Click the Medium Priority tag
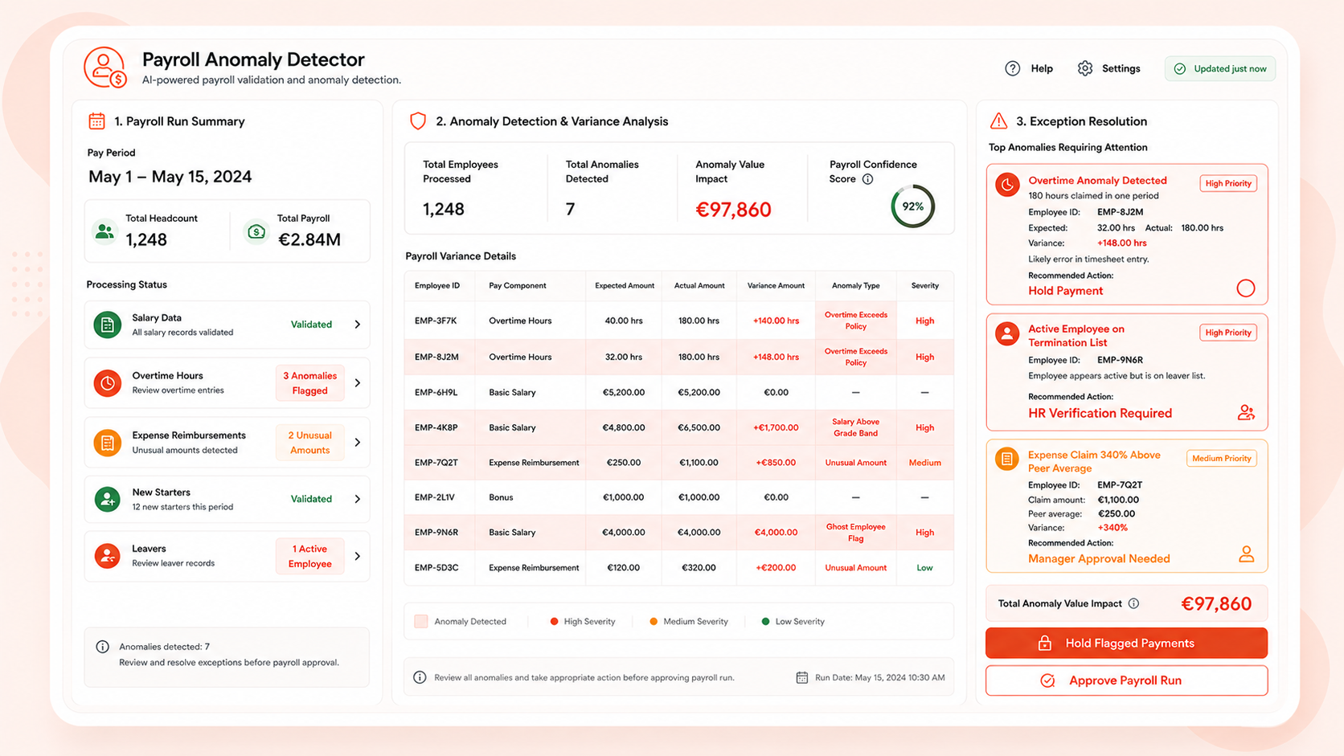Image resolution: width=1344 pixels, height=756 pixels. coord(1221,459)
